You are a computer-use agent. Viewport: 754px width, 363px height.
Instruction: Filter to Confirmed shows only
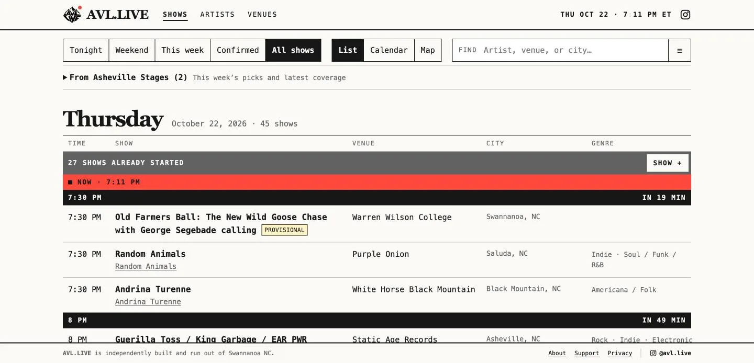pyautogui.click(x=238, y=50)
